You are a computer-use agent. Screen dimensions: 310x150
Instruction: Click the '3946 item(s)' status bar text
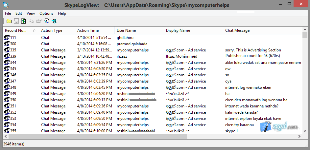pos(14,144)
